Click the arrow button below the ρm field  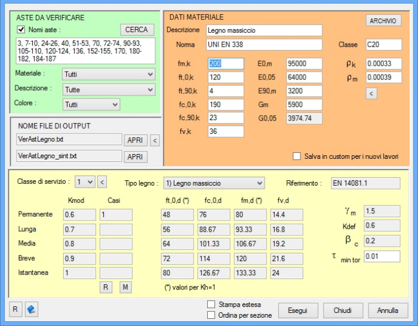(x=371, y=93)
